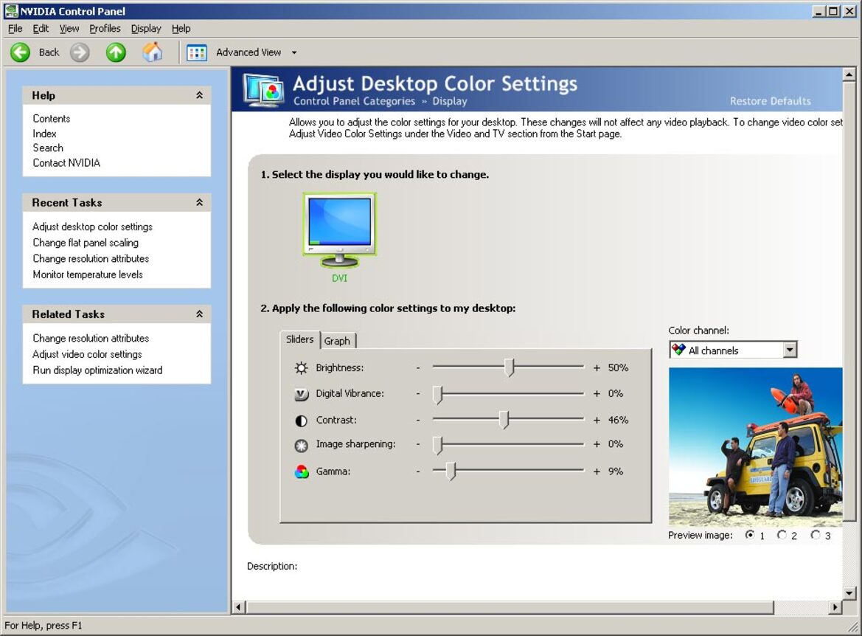The width and height of the screenshot is (862, 636).
Task: Click the green Back arrow icon
Action: click(x=21, y=52)
